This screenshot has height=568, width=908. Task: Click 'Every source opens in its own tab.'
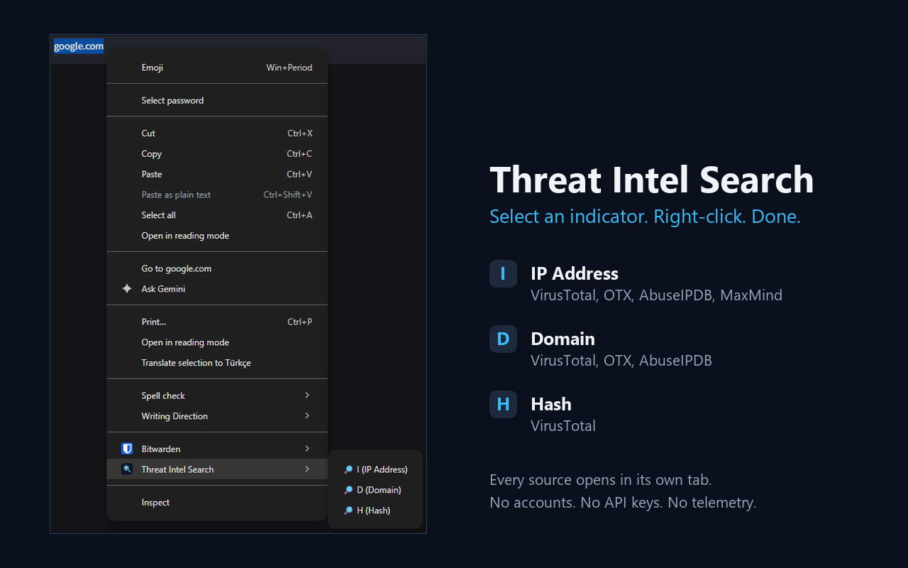pyautogui.click(x=600, y=481)
